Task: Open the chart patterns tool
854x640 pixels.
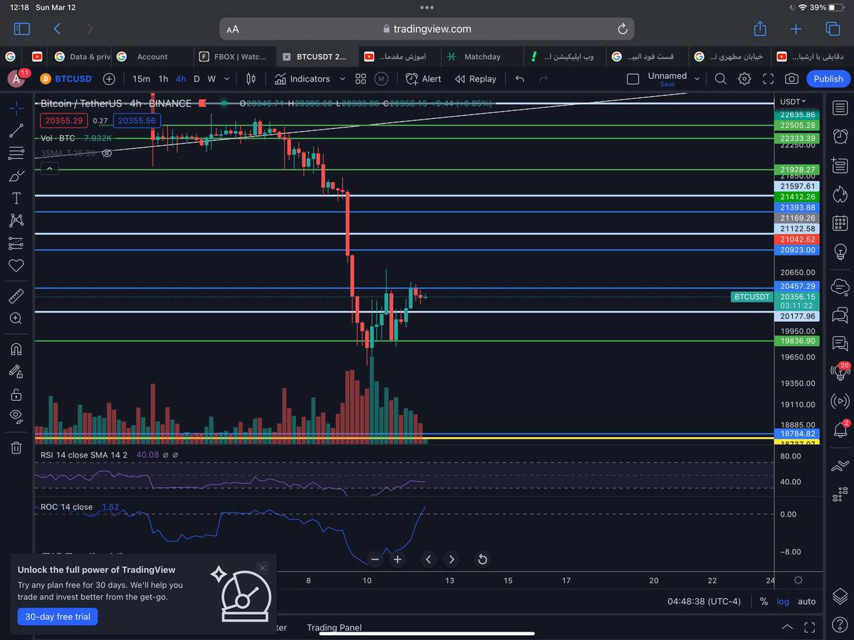Action: coord(16,221)
